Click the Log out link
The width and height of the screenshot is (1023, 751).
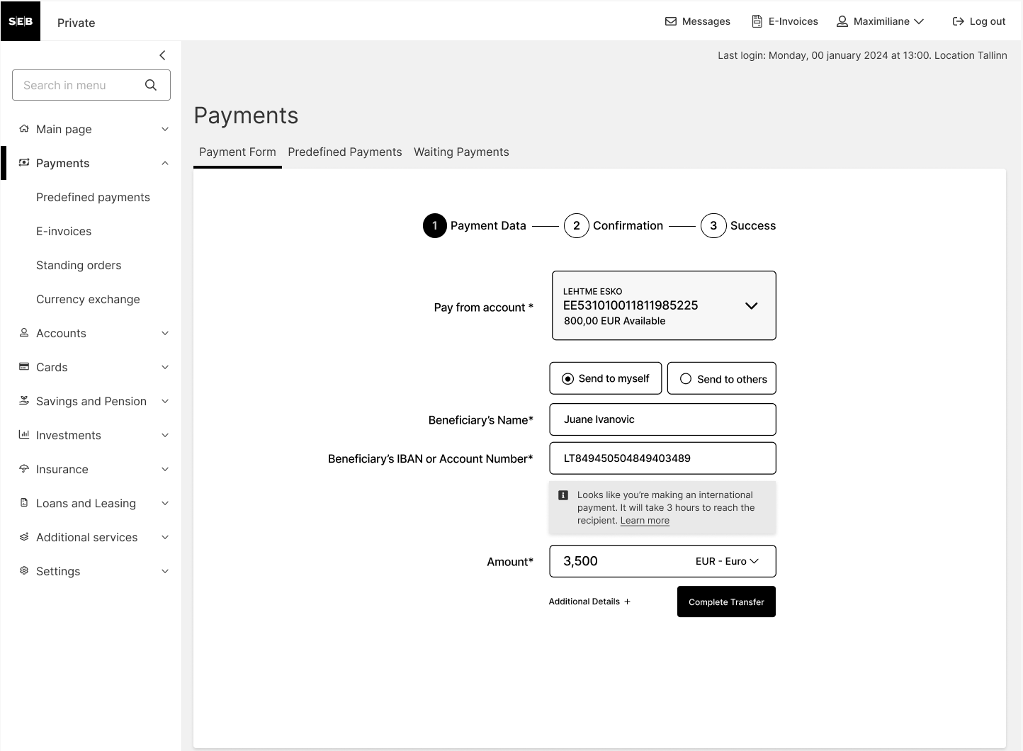click(x=979, y=21)
